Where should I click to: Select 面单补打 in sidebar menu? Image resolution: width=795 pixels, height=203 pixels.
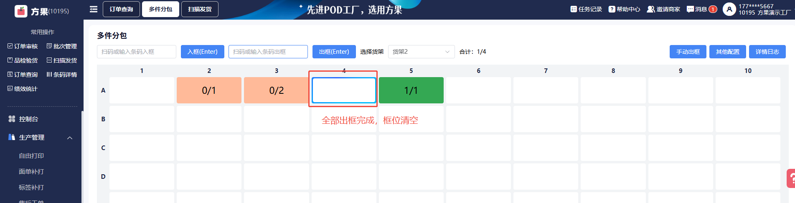(x=31, y=172)
